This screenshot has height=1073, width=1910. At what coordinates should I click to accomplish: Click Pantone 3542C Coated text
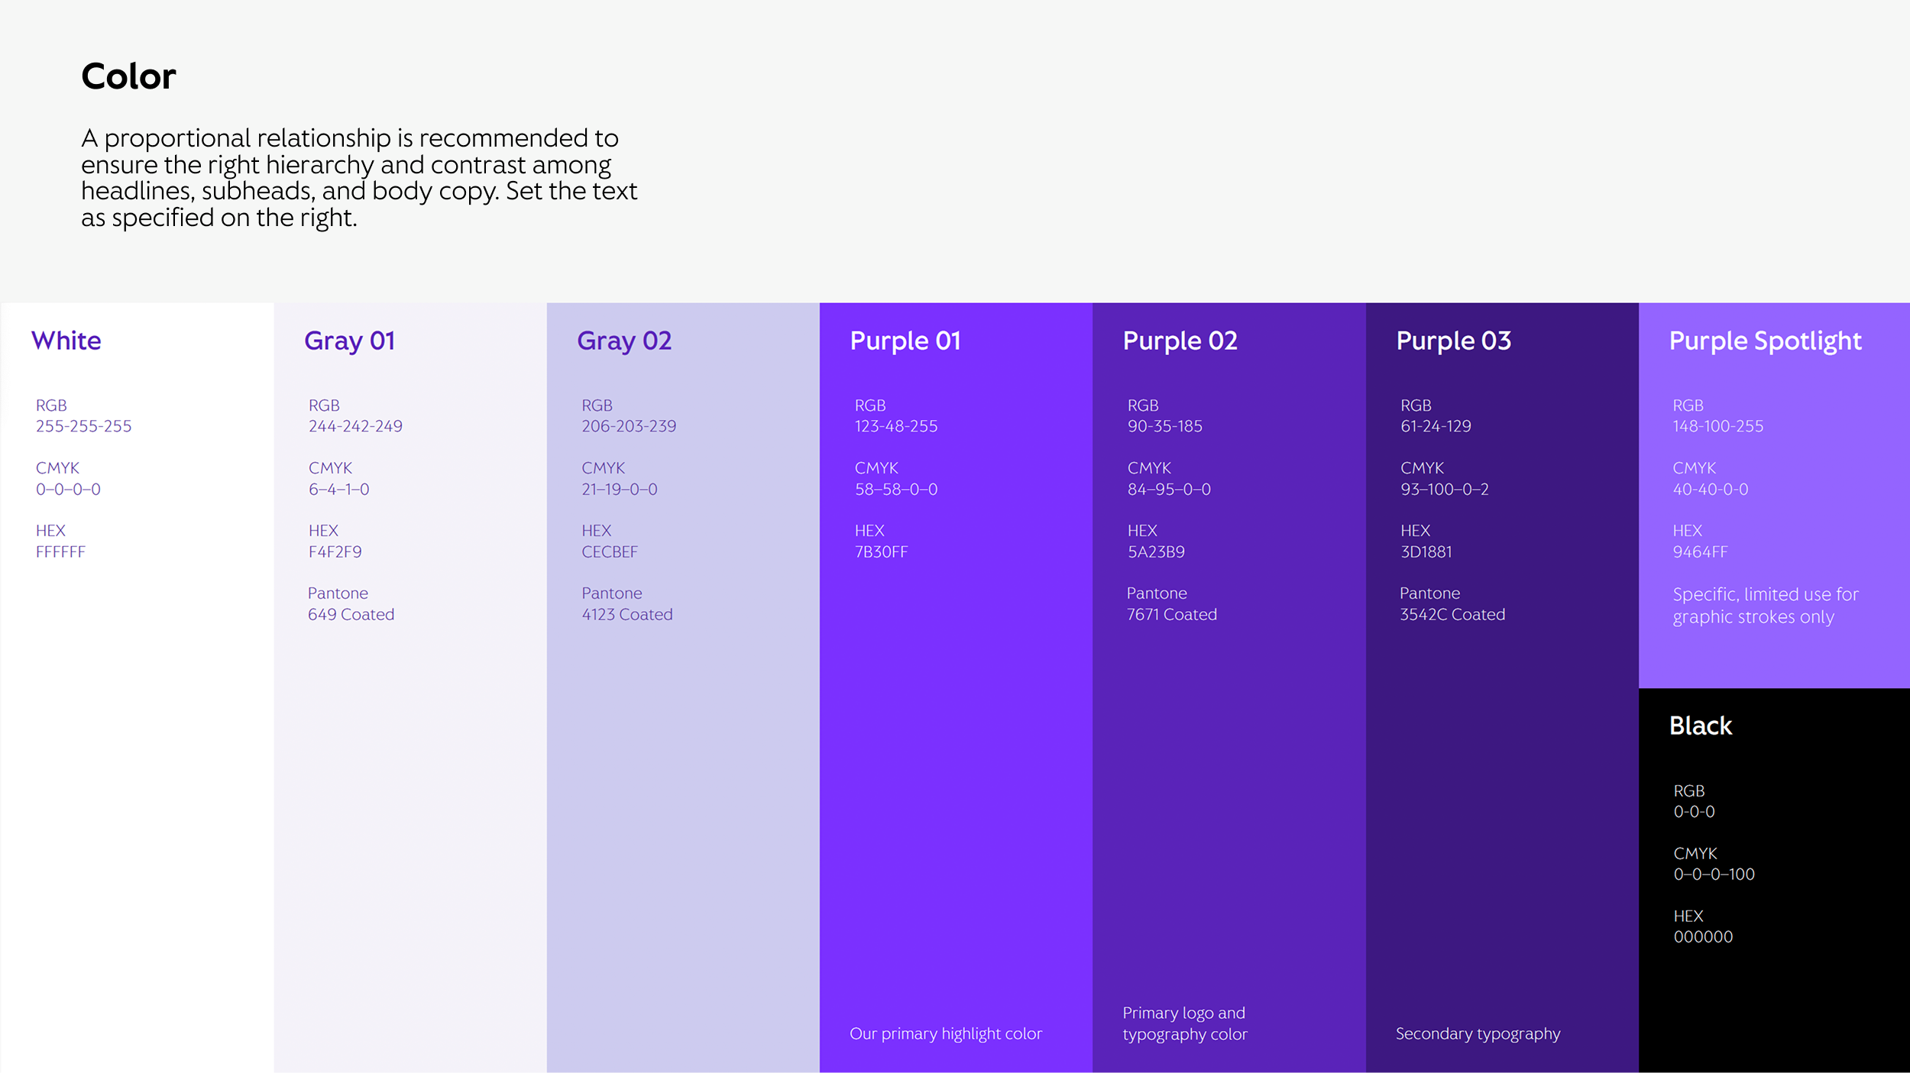(x=1452, y=614)
